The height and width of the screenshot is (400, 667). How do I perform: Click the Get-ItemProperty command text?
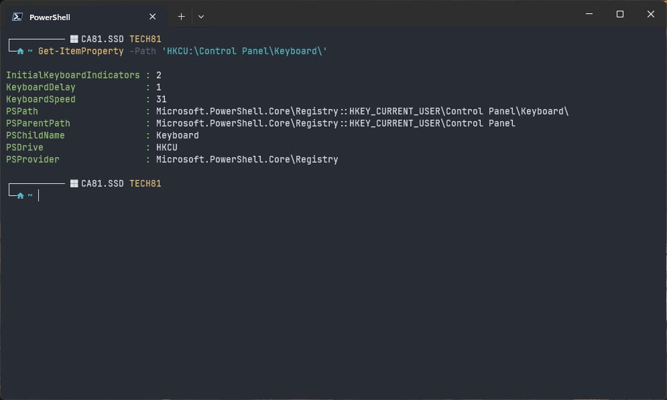(x=81, y=52)
